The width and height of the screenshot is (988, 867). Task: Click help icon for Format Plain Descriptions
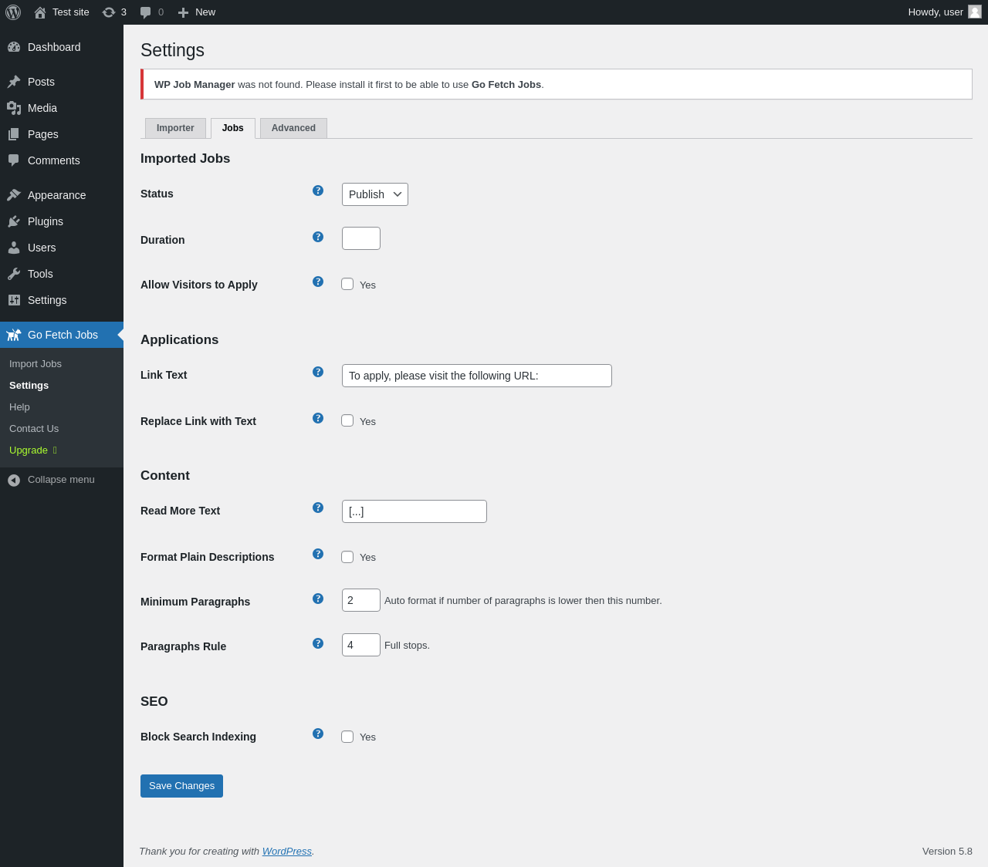318,554
